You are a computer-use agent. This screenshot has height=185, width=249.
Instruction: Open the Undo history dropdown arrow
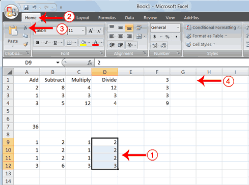[x=40, y=8]
